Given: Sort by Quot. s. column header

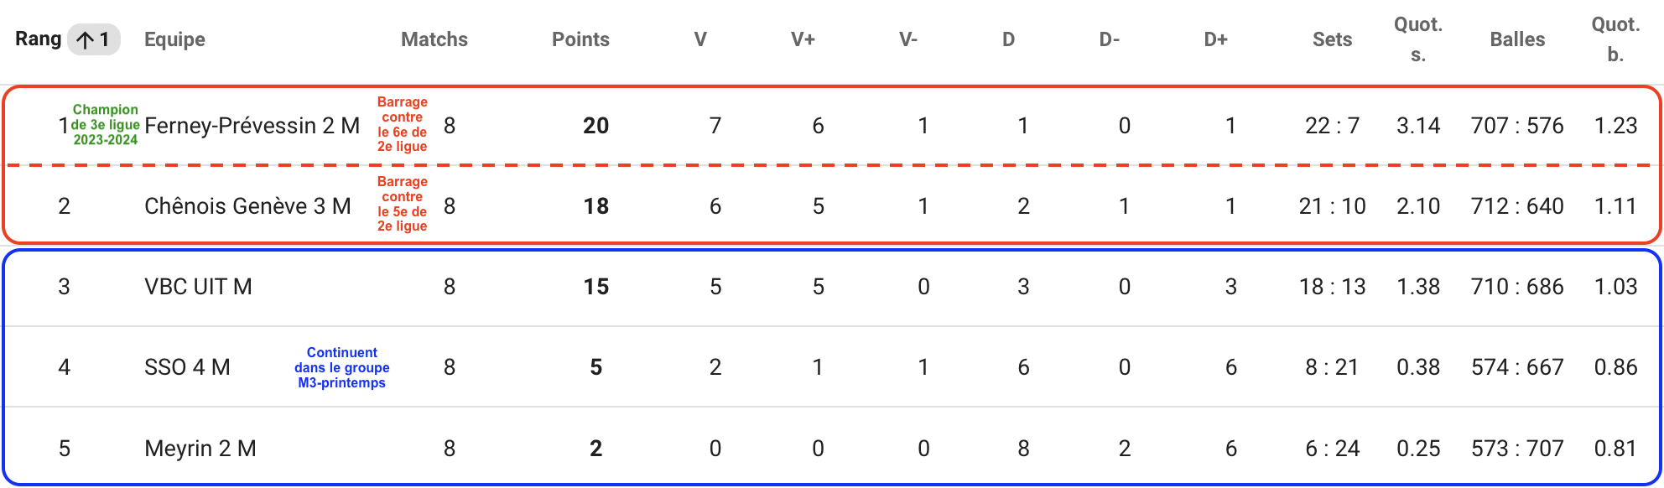Looking at the screenshot, I should tap(1418, 39).
